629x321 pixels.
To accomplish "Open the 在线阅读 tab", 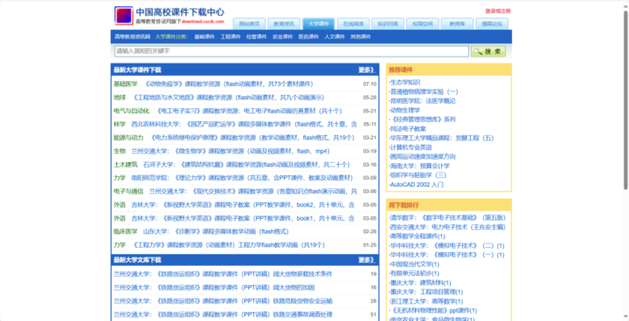I will coord(354,24).
